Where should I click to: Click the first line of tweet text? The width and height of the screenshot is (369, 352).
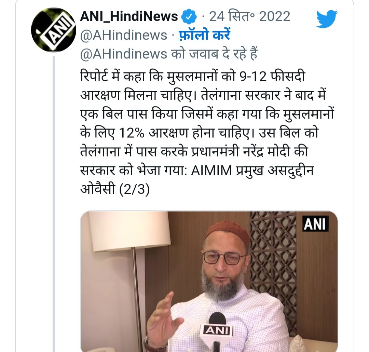(192, 76)
